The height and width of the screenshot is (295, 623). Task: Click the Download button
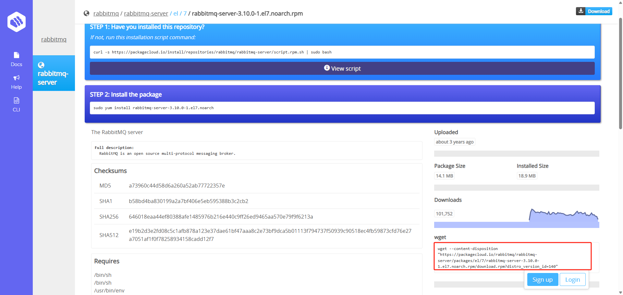[x=594, y=11]
